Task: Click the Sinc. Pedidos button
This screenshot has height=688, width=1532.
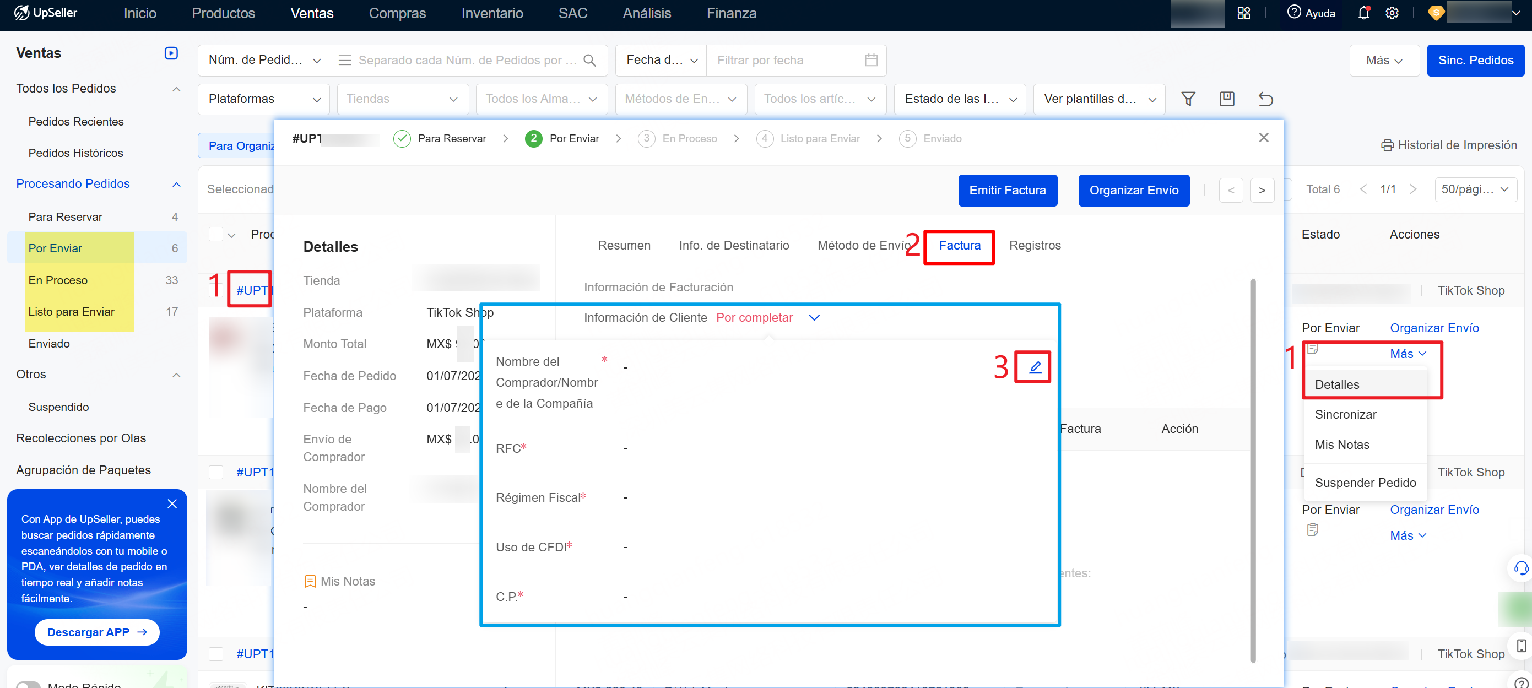Action: tap(1475, 60)
